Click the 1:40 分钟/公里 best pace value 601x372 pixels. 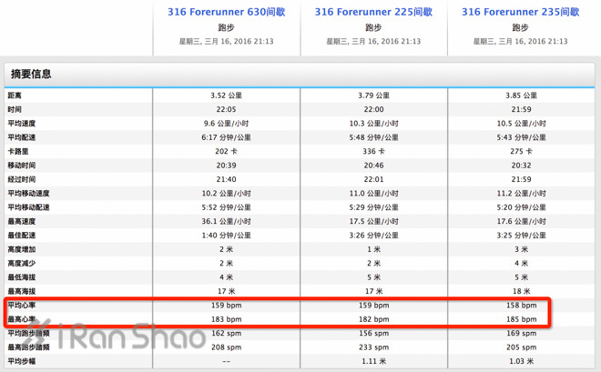click(226, 235)
